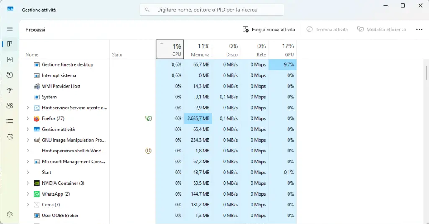Select the Interrupt sistema process row
This screenshot has height=224, width=429.
59,75
